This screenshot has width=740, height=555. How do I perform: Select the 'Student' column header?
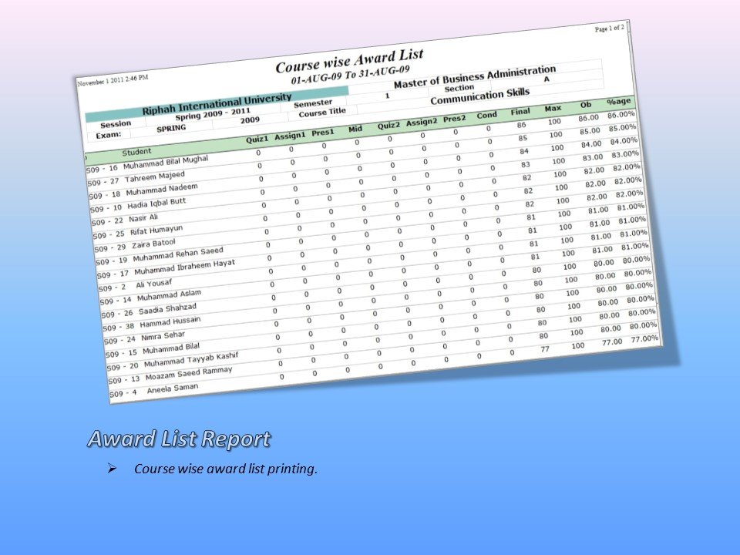(136, 152)
